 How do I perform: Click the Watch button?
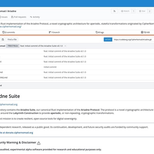tap(125, 11)
